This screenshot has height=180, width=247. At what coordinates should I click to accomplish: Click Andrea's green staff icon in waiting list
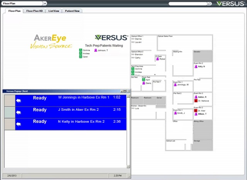[x=81, y=53]
